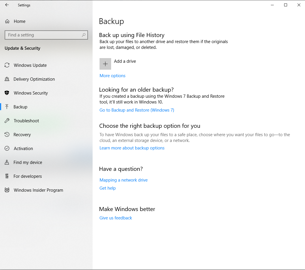Click the Home house icon
305x270 pixels.
(x=7, y=21)
